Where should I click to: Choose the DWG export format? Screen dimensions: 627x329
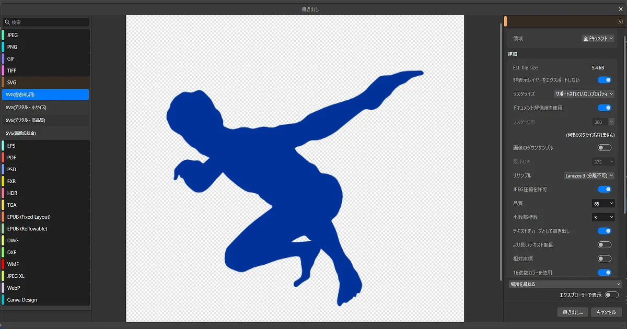(45, 241)
